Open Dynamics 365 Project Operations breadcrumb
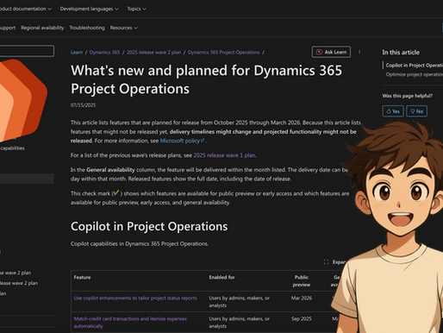 tap(224, 53)
